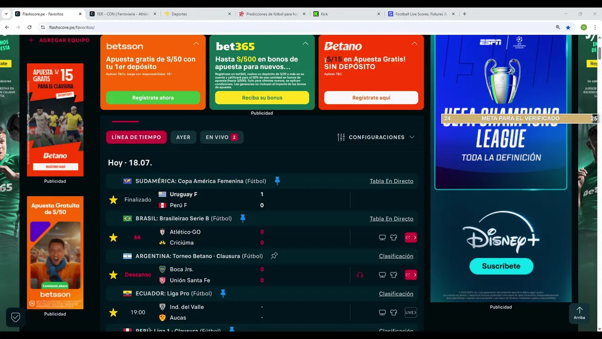Click Agregar Equipo link

pos(59,40)
